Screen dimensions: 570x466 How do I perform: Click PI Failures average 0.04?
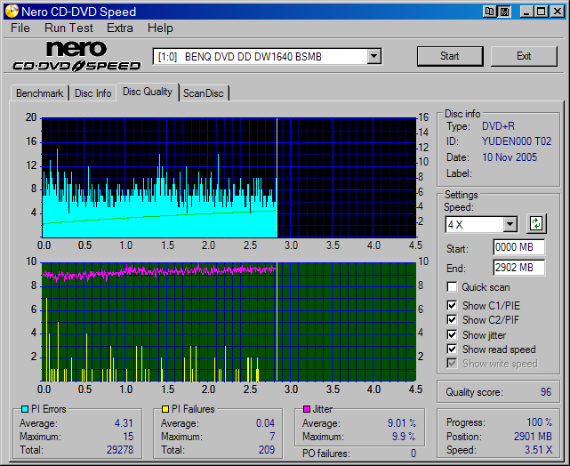point(265,423)
